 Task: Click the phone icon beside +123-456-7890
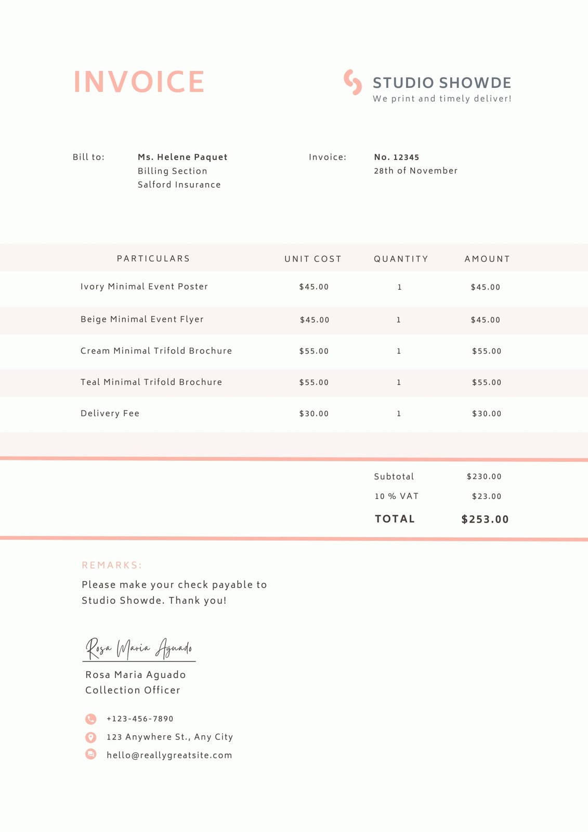(x=91, y=719)
